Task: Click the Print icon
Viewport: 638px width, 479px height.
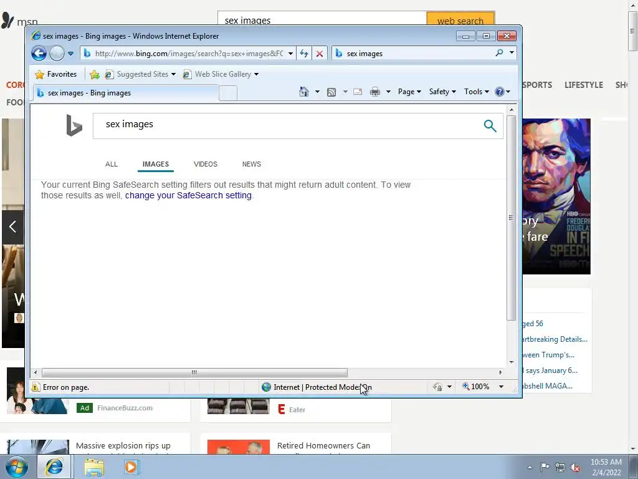Action: pos(374,92)
